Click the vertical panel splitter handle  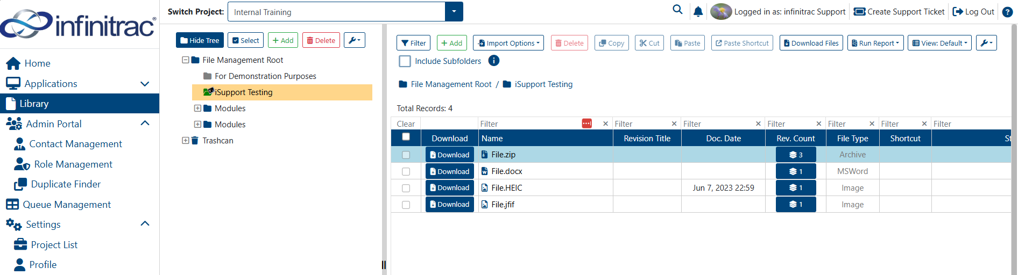coord(384,265)
